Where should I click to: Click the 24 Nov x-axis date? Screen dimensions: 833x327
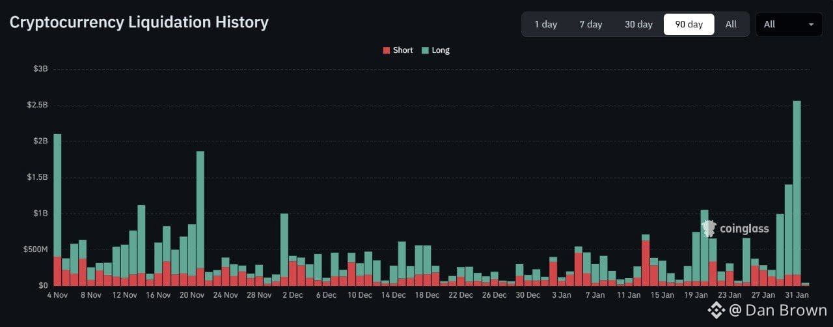[225, 295]
